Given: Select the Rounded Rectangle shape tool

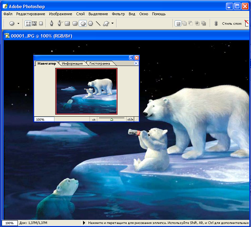Looking at the screenshot, I should tap(75, 24).
